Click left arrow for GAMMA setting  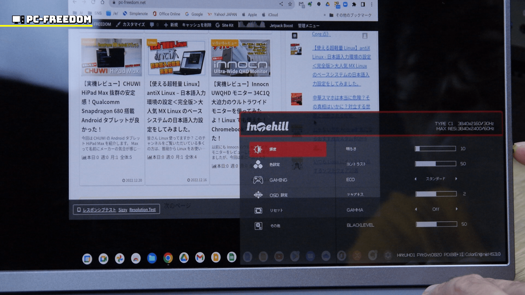(x=416, y=209)
